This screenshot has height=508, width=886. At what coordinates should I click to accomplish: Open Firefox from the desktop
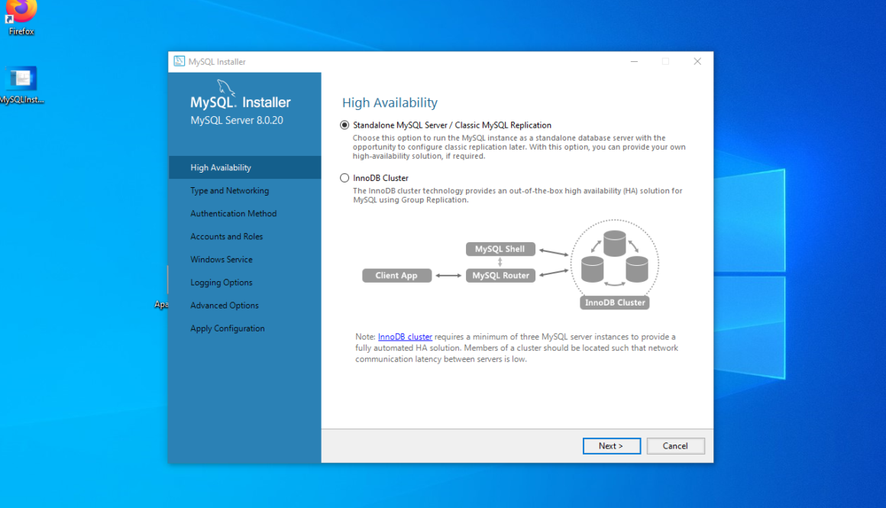[x=21, y=13]
